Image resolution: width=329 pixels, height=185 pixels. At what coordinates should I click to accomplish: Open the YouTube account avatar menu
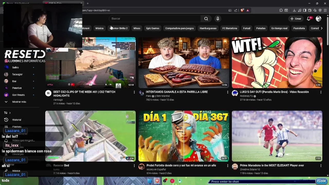click(318, 18)
